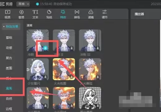Image resolution: width=161 pixels, height=112 pixels.
Task: Switch to the 滤镜 filters tab
Action: coord(91,14)
